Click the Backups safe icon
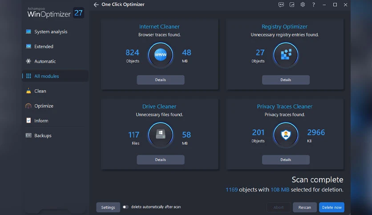Screen dimensions: 372x215 pos(28,135)
